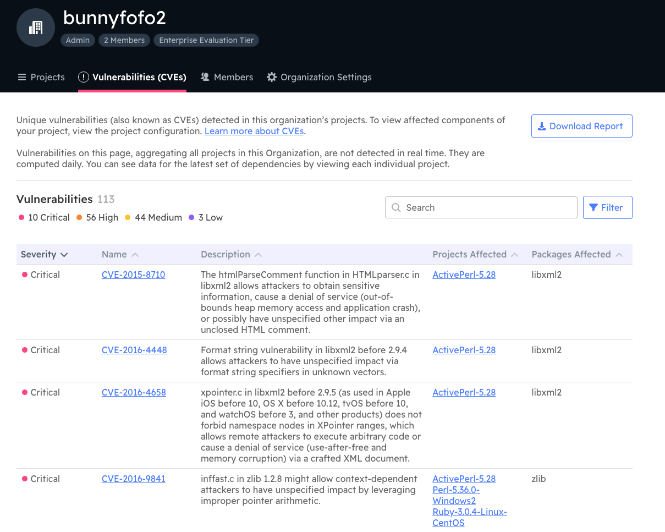This screenshot has height=532, width=665.
Task: Open the Ruby-3.0.4-Linux-CentOS project link
Action: click(470, 517)
